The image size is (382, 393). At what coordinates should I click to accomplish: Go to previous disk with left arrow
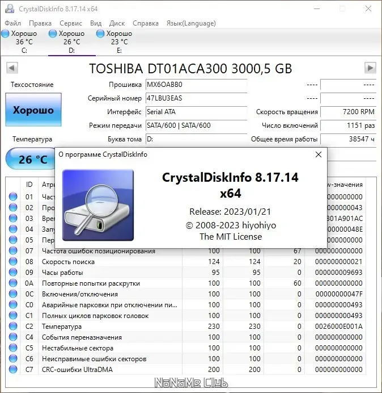click(12, 68)
